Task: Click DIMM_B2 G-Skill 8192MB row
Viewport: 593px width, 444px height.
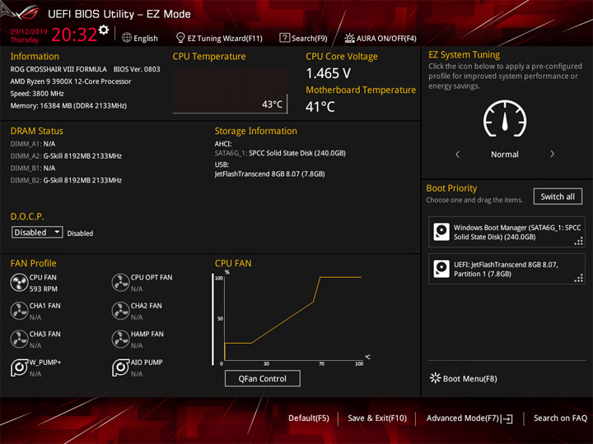Action: pos(66,180)
